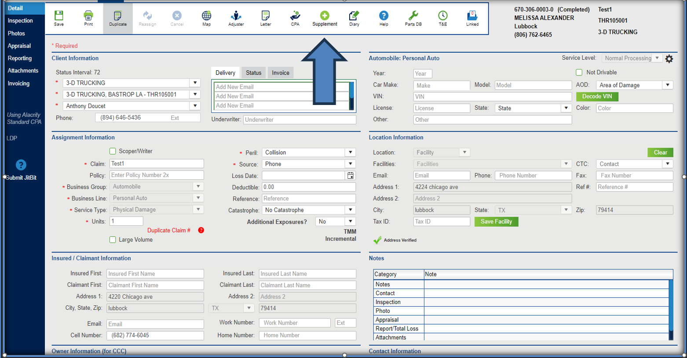The width and height of the screenshot is (687, 358).
Task: Open Attachments in the sidebar
Action: (23, 70)
